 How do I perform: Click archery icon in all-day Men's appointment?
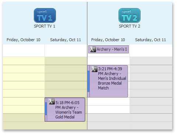coord(93,49)
